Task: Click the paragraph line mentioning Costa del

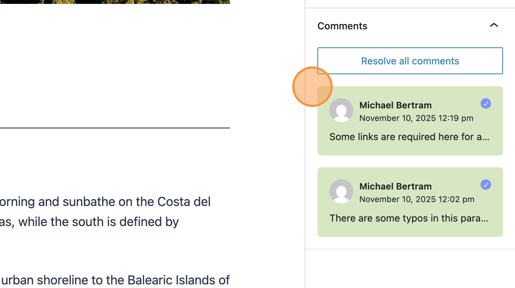Action: coord(105,202)
